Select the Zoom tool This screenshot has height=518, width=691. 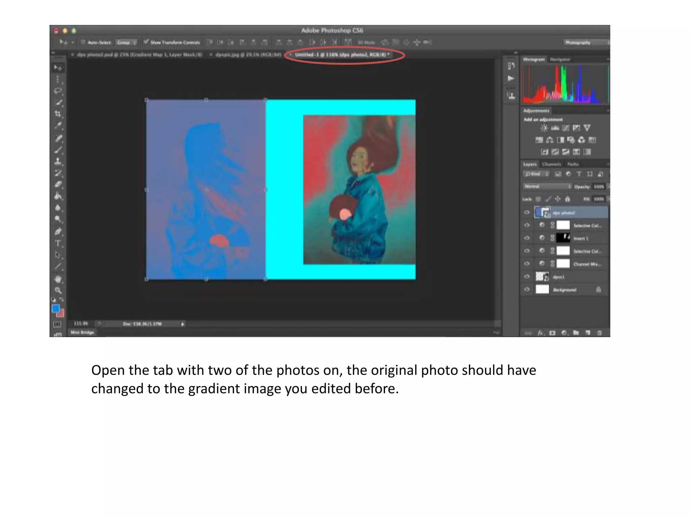click(x=58, y=290)
